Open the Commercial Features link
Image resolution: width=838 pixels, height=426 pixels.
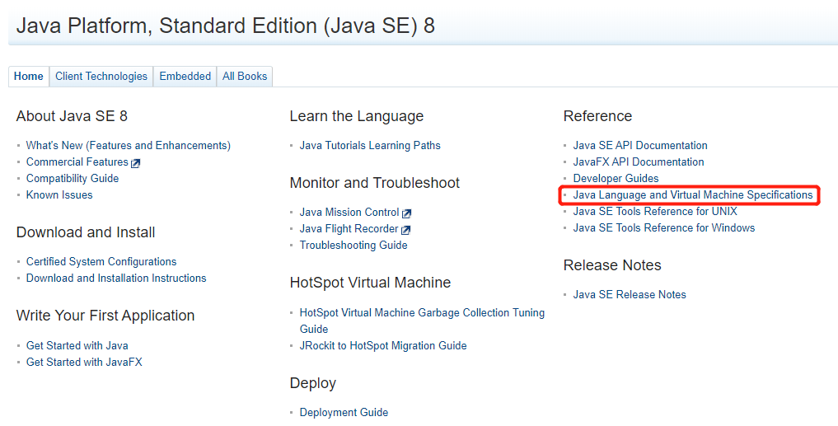click(x=77, y=162)
